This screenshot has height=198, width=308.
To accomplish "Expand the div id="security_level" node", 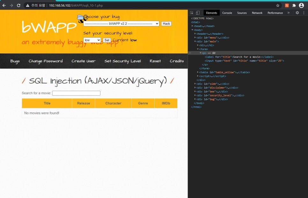I will (195, 95).
